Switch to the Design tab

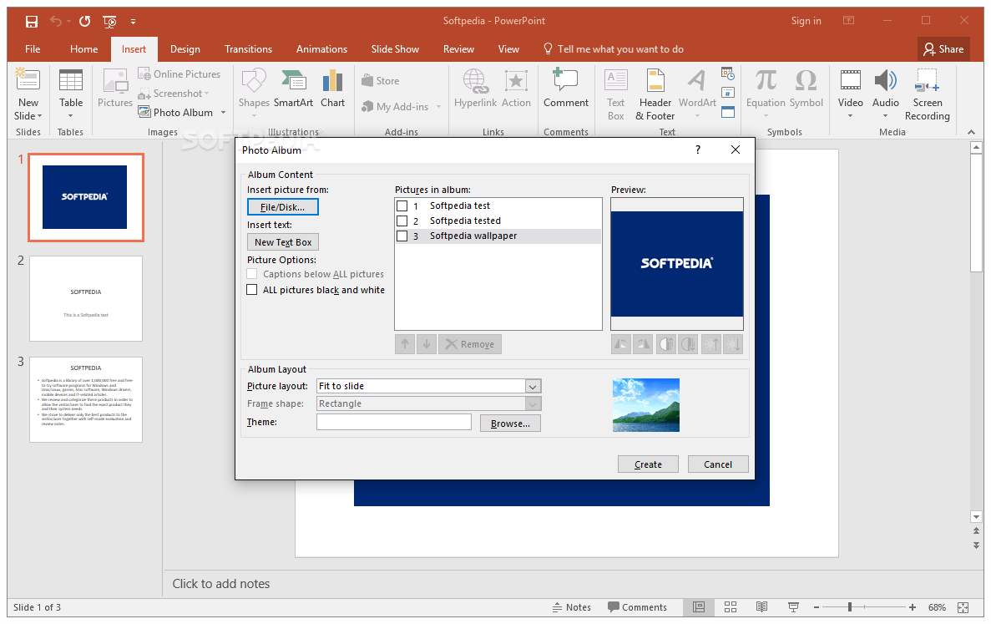[x=185, y=49]
